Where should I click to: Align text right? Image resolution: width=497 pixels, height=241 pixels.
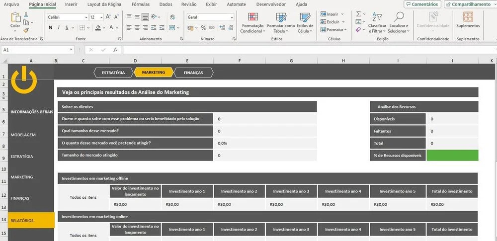[145, 28]
